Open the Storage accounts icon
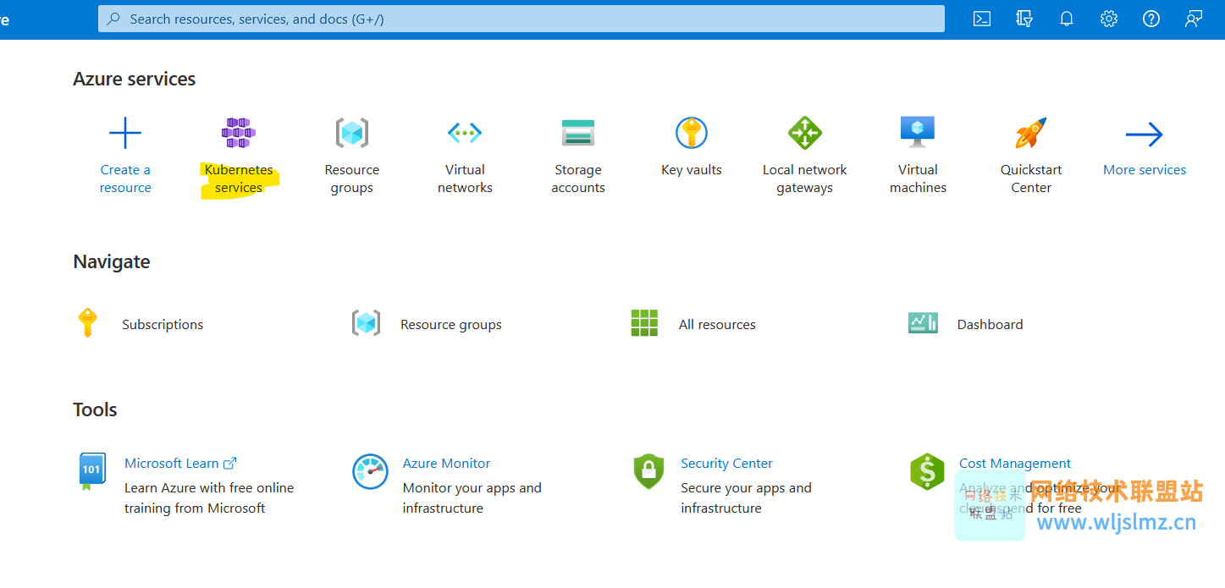This screenshot has width=1225, height=588. tap(578, 133)
